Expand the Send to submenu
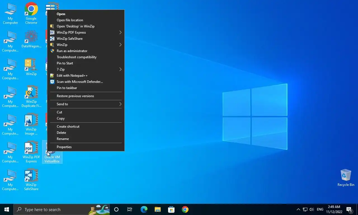 86,104
